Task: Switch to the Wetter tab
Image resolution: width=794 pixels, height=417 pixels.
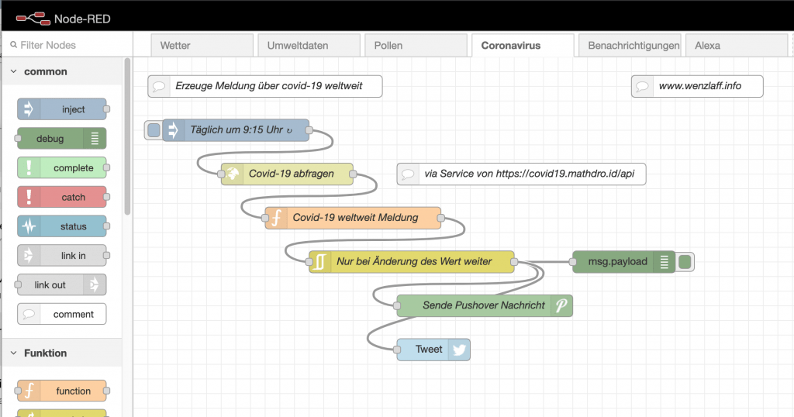Action: coord(201,46)
